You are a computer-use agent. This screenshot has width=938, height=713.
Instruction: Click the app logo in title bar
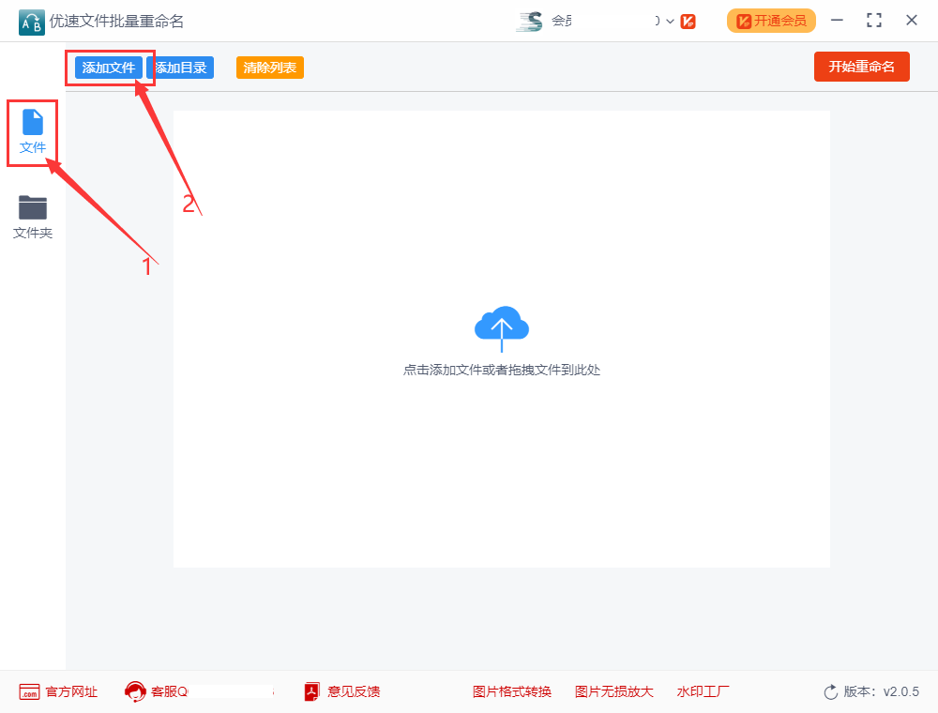point(32,23)
